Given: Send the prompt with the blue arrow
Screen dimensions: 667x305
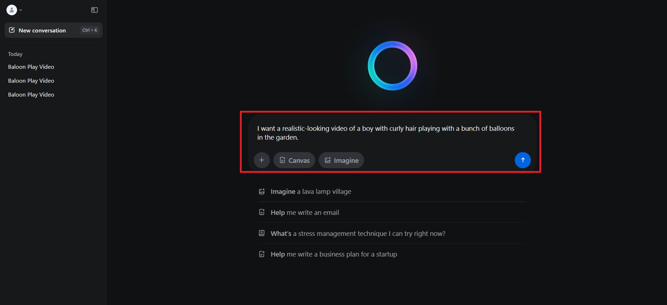Looking at the screenshot, I should [x=523, y=160].
